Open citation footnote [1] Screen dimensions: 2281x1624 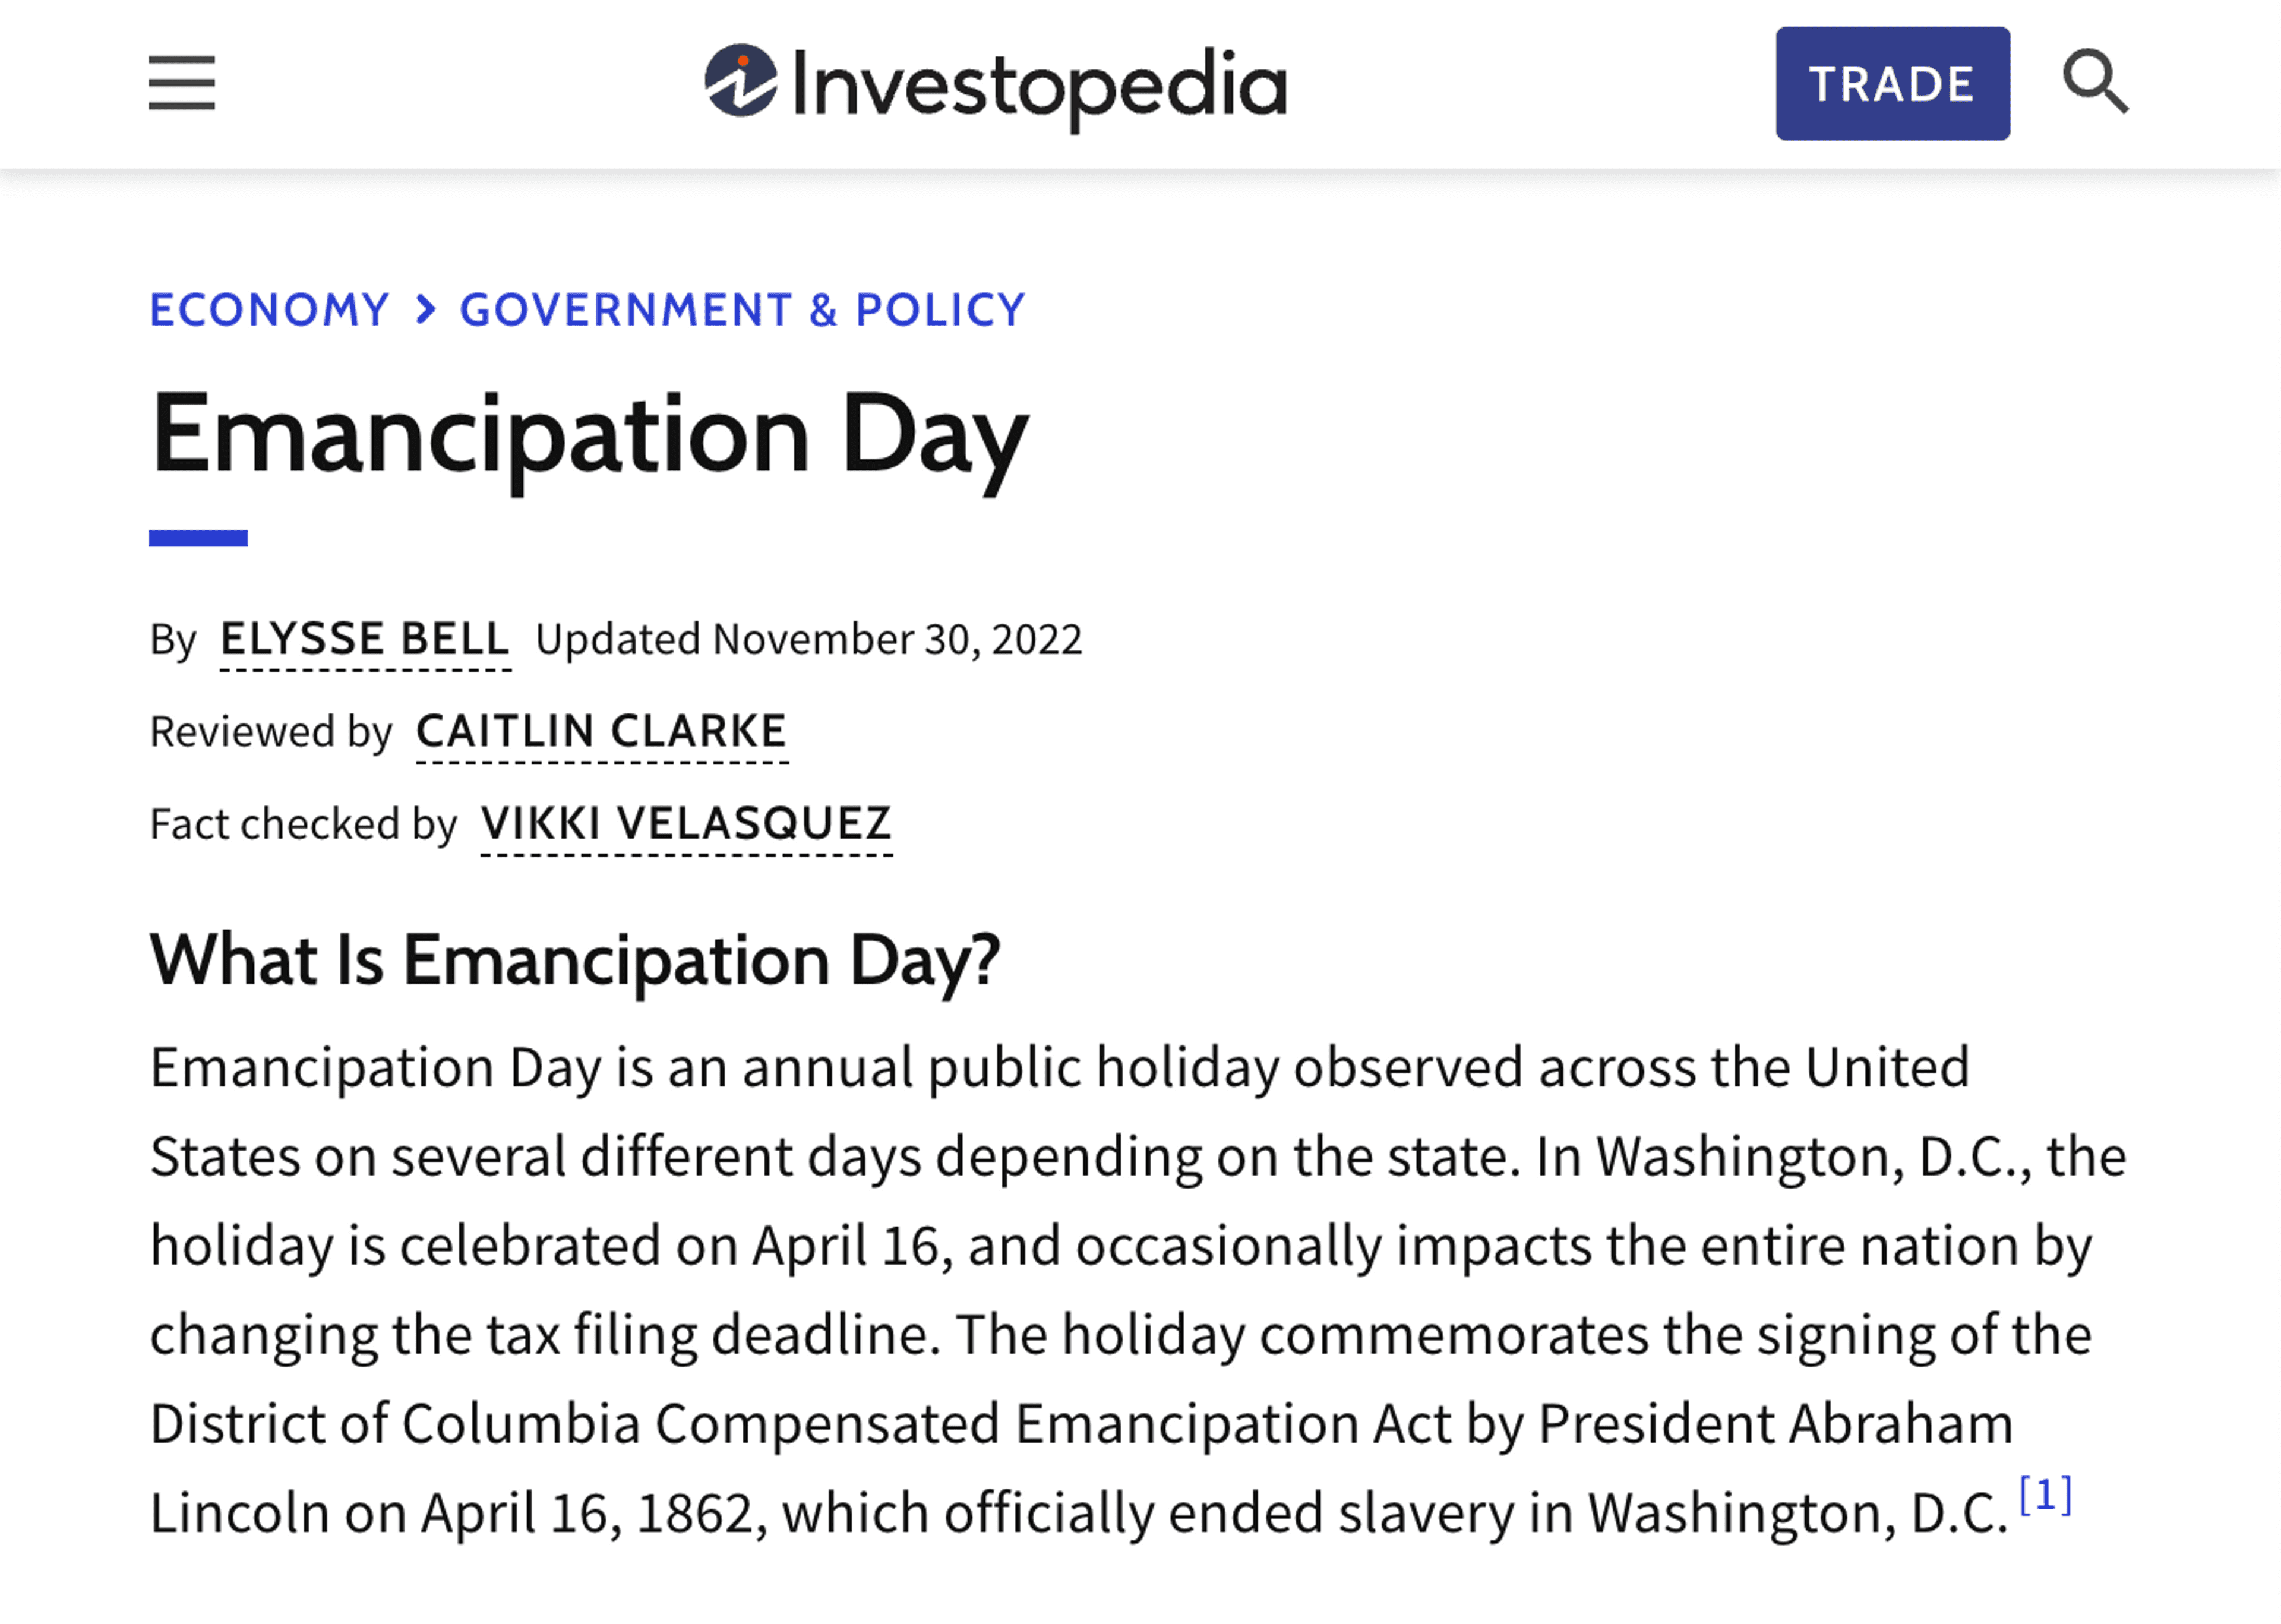(2045, 1495)
